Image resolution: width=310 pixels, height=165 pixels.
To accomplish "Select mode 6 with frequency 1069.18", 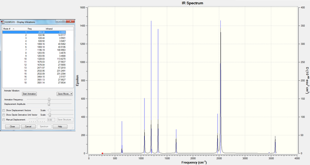I will coord(34,47).
